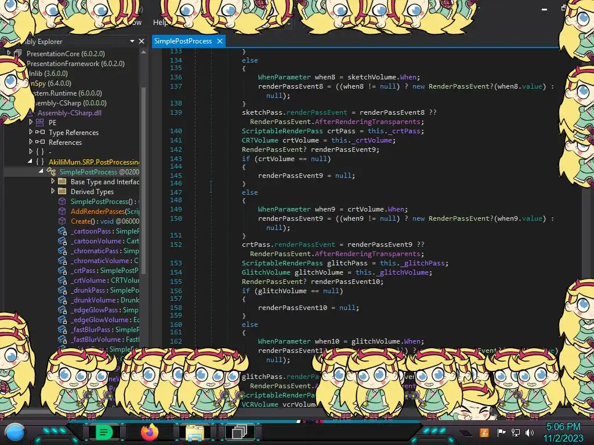Launch Firefox from the taskbar
The width and height of the screenshot is (594, 445).
[150, 432]
